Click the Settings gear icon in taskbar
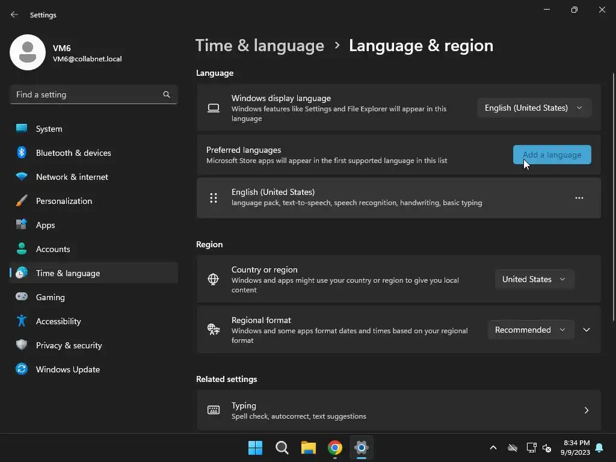The height and width of the screenshot is (462, 616). 362,448
